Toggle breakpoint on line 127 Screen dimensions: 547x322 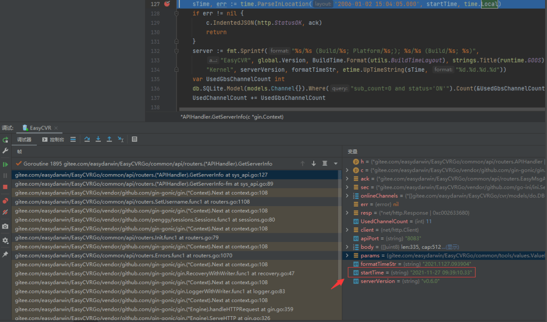point(167,4)
